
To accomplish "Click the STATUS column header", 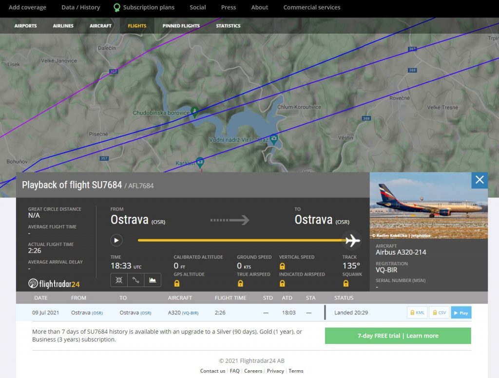I will pyautogui.click(x=344, y=298).
